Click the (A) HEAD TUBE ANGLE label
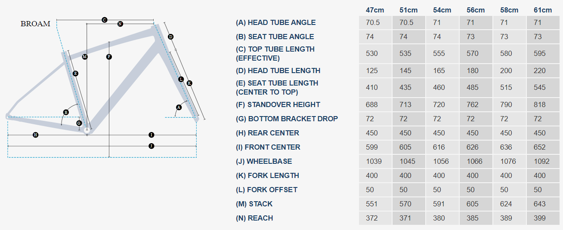Image resolution: width=563 pixels, height=230 pixels. pos(275,23)
